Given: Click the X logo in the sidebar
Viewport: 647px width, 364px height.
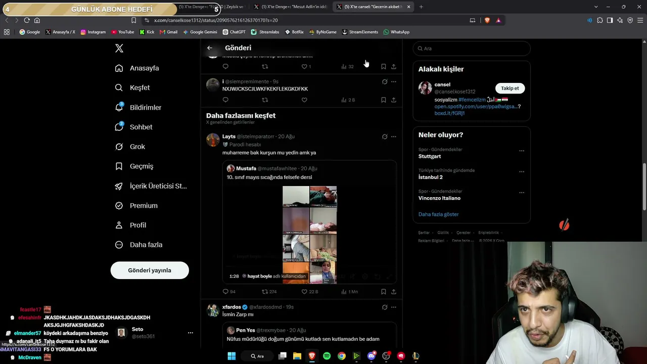Looking at the screenshot, I should point(119,49).
